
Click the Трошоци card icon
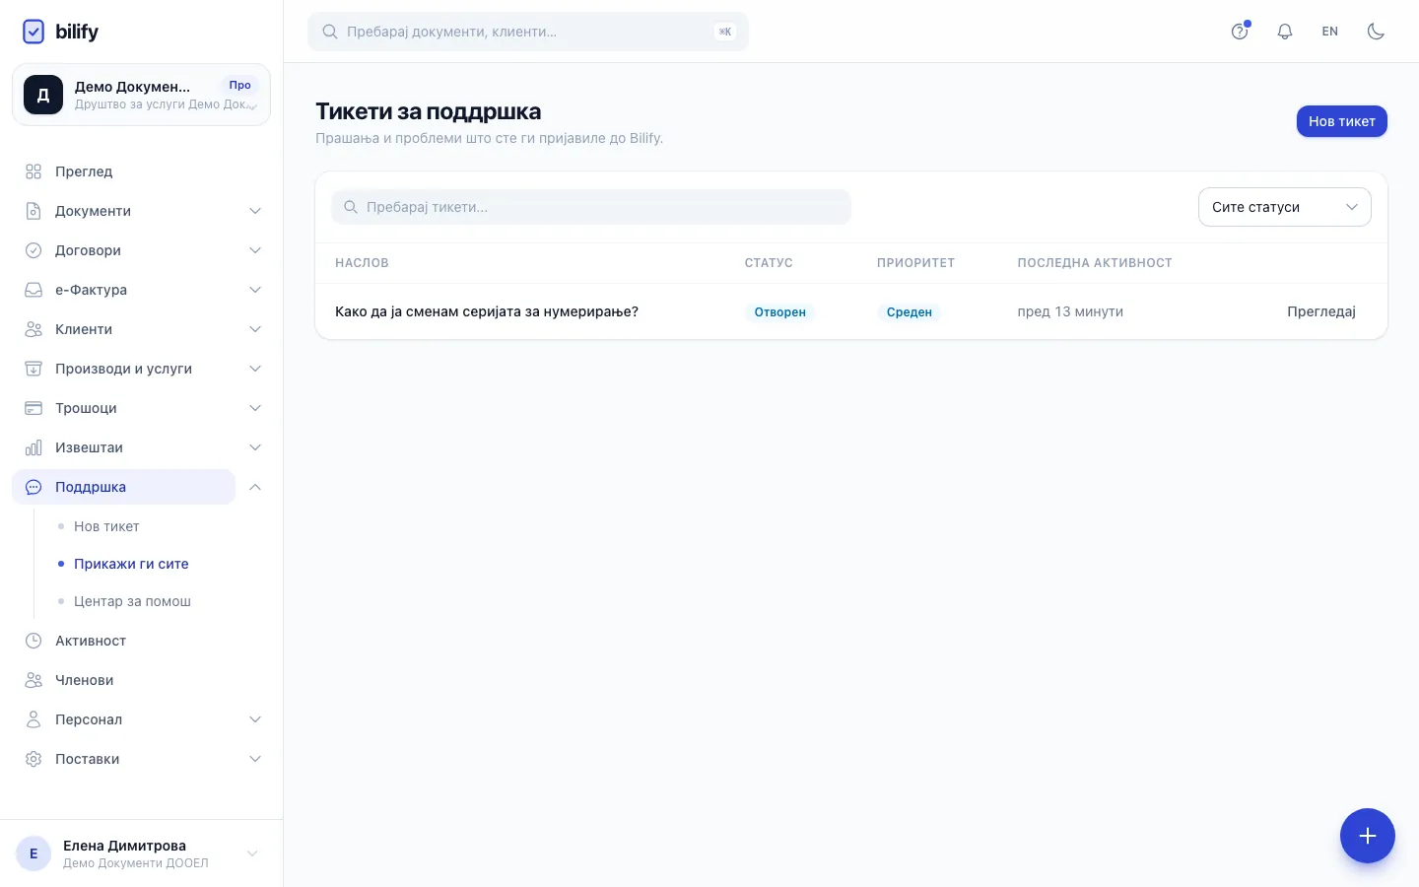34,408
